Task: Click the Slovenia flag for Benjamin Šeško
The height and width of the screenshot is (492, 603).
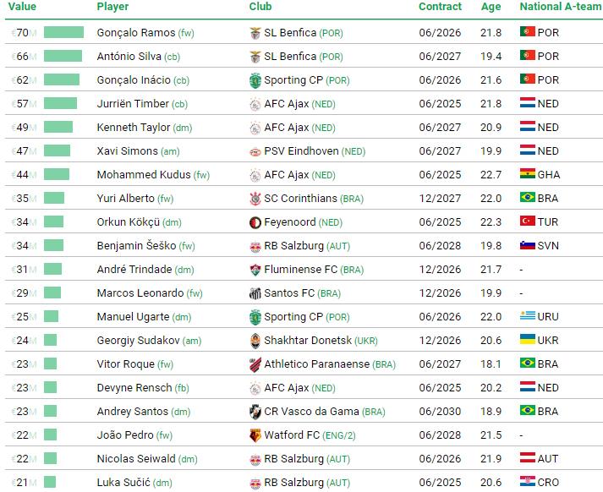Action: point(527,246)
